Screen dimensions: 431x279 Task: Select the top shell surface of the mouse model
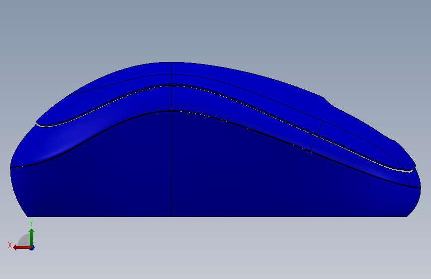(220, 79)
